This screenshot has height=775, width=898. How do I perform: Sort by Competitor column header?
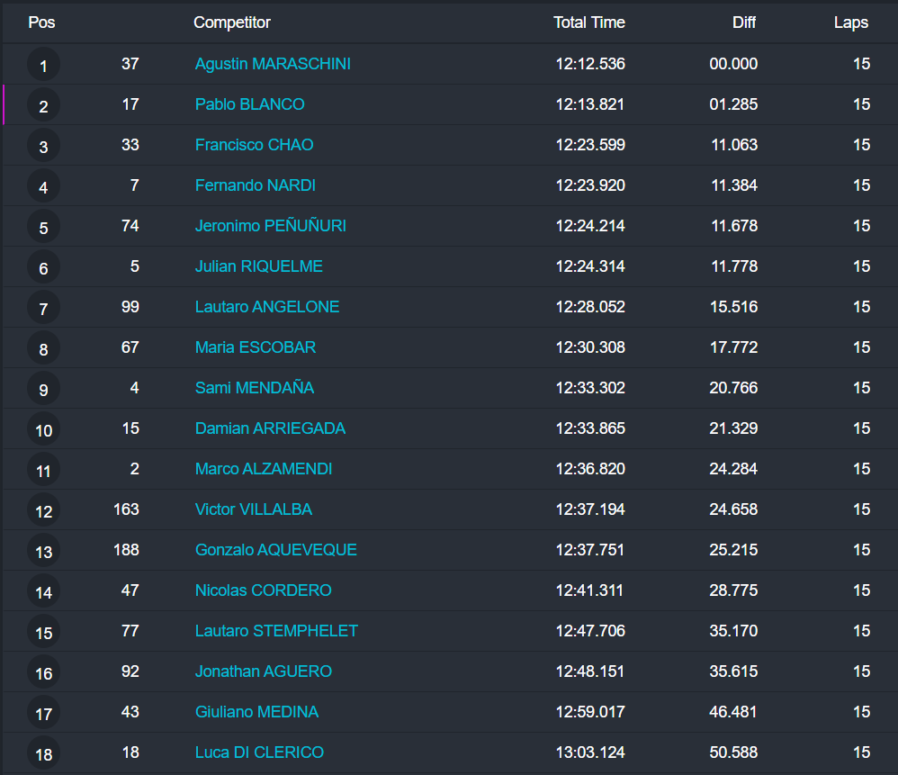pos(232,23)
